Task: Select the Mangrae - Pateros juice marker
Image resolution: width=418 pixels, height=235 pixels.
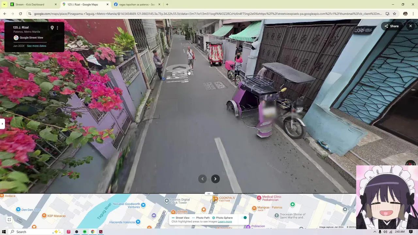Action: coord(254,208)
